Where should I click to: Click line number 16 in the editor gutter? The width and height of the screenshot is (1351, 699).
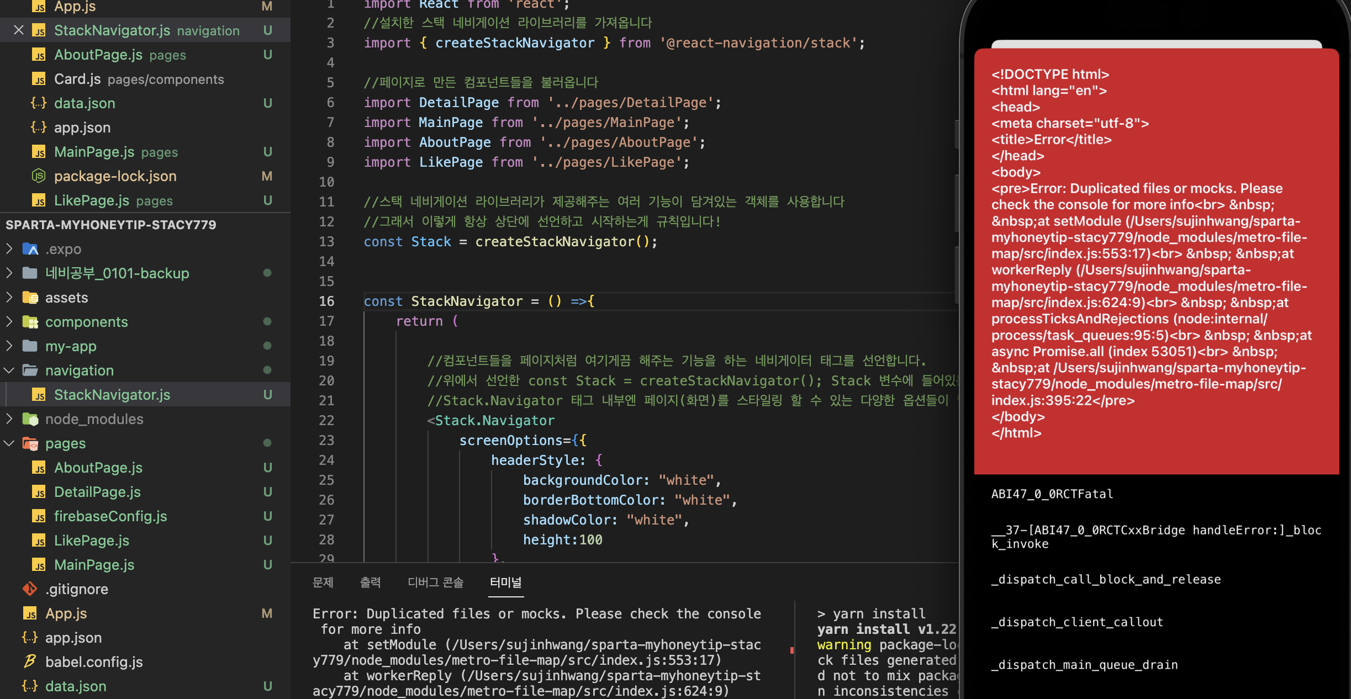click(x=327, y=301)
